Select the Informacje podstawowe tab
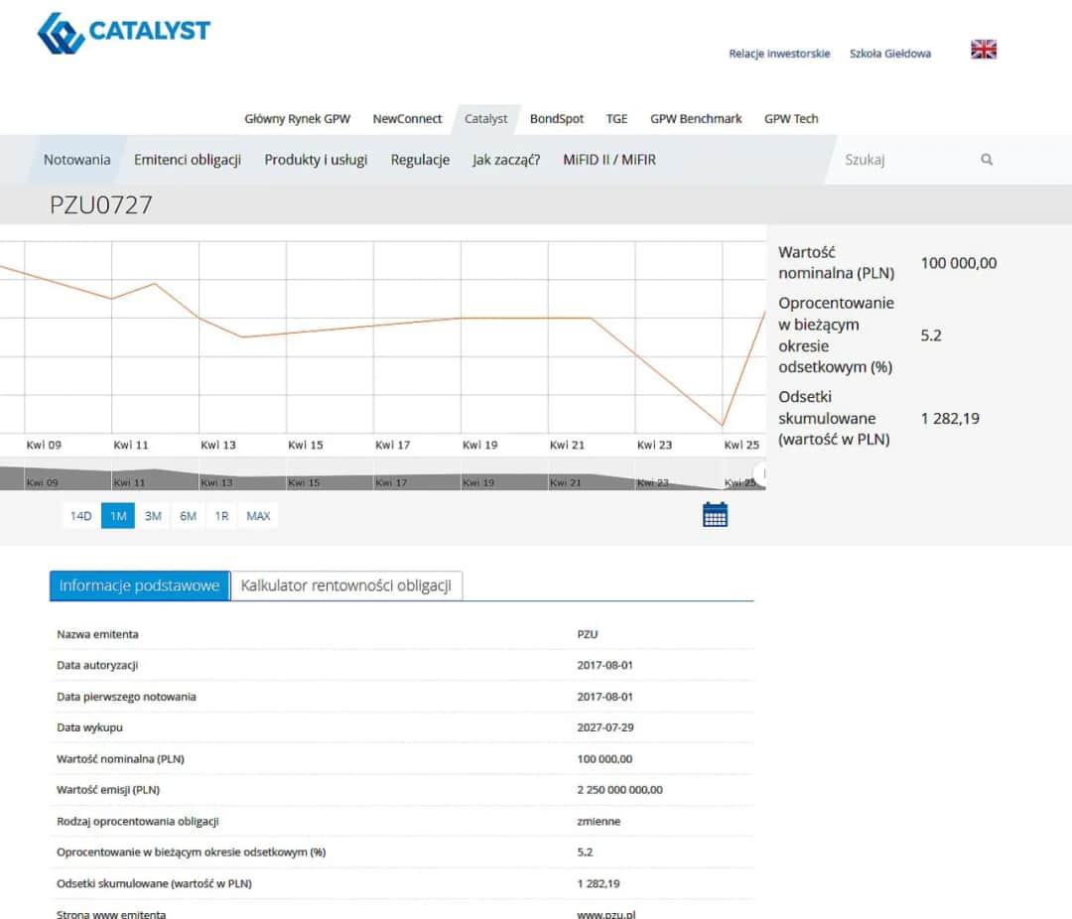This screenshot has width=1072, height=919. pos(138,586)
